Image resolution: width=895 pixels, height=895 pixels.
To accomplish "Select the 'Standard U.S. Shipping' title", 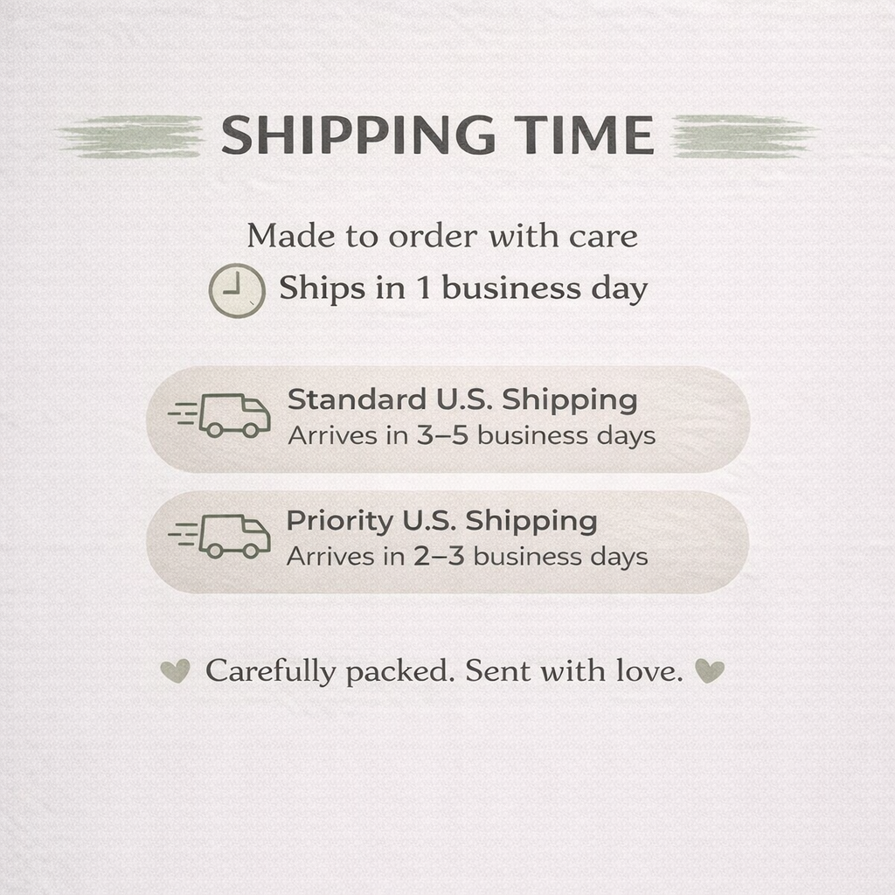I will (462, 399).
